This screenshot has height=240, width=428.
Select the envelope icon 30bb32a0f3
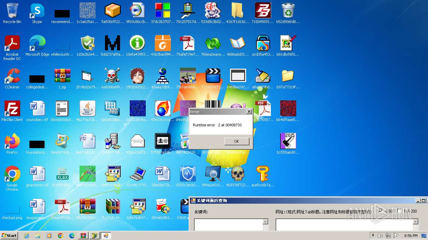click(137, 144)
